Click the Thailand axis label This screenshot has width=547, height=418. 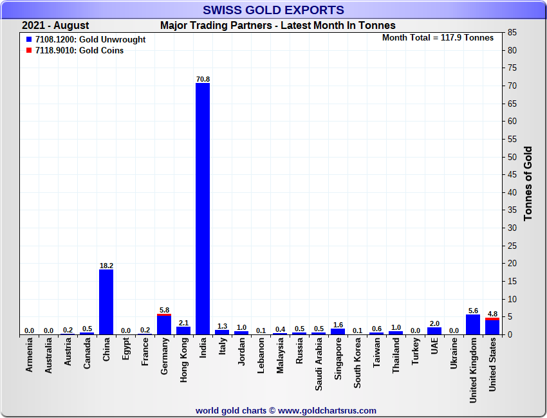point(396,356)
